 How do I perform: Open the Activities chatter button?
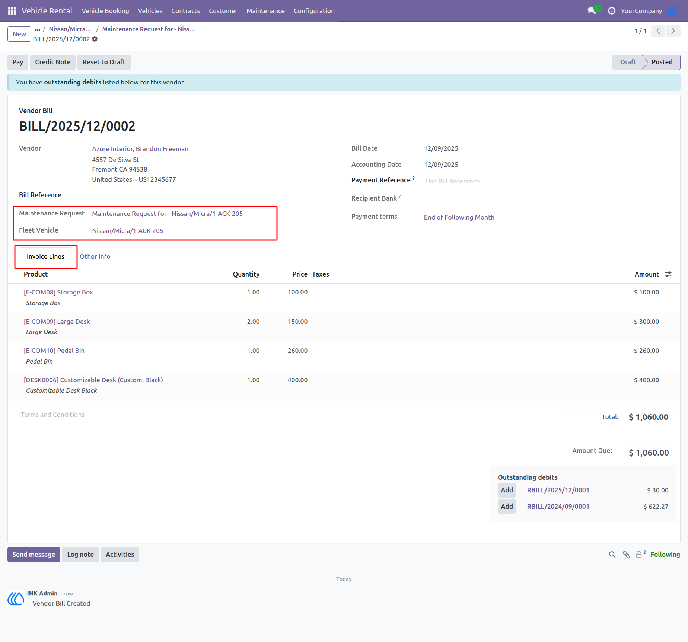(120, 555)
